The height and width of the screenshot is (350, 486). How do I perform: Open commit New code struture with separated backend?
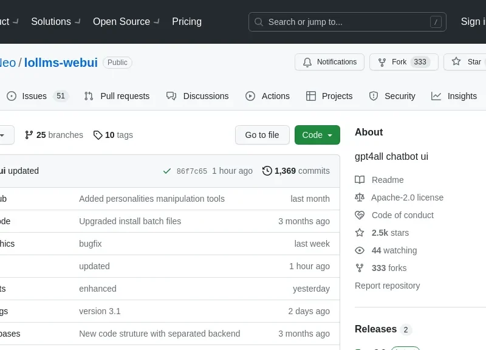pos(160,334)
